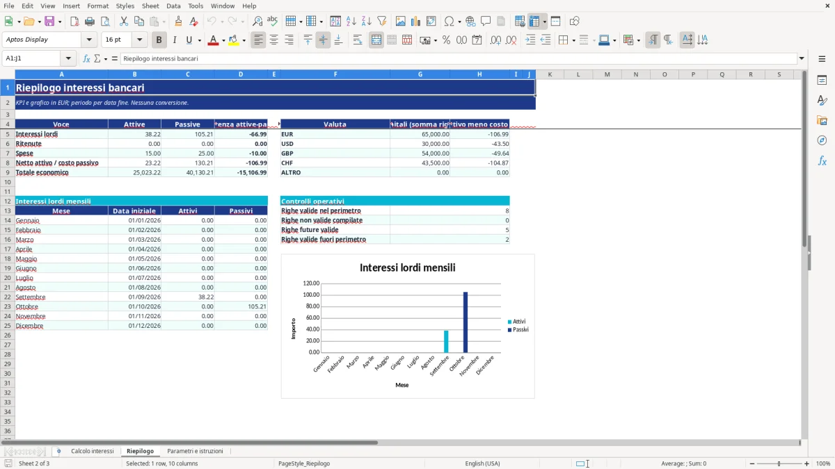Click the zoom out minus button
The height and width of the screenshot is (469, 835).
tap(751, 463)
